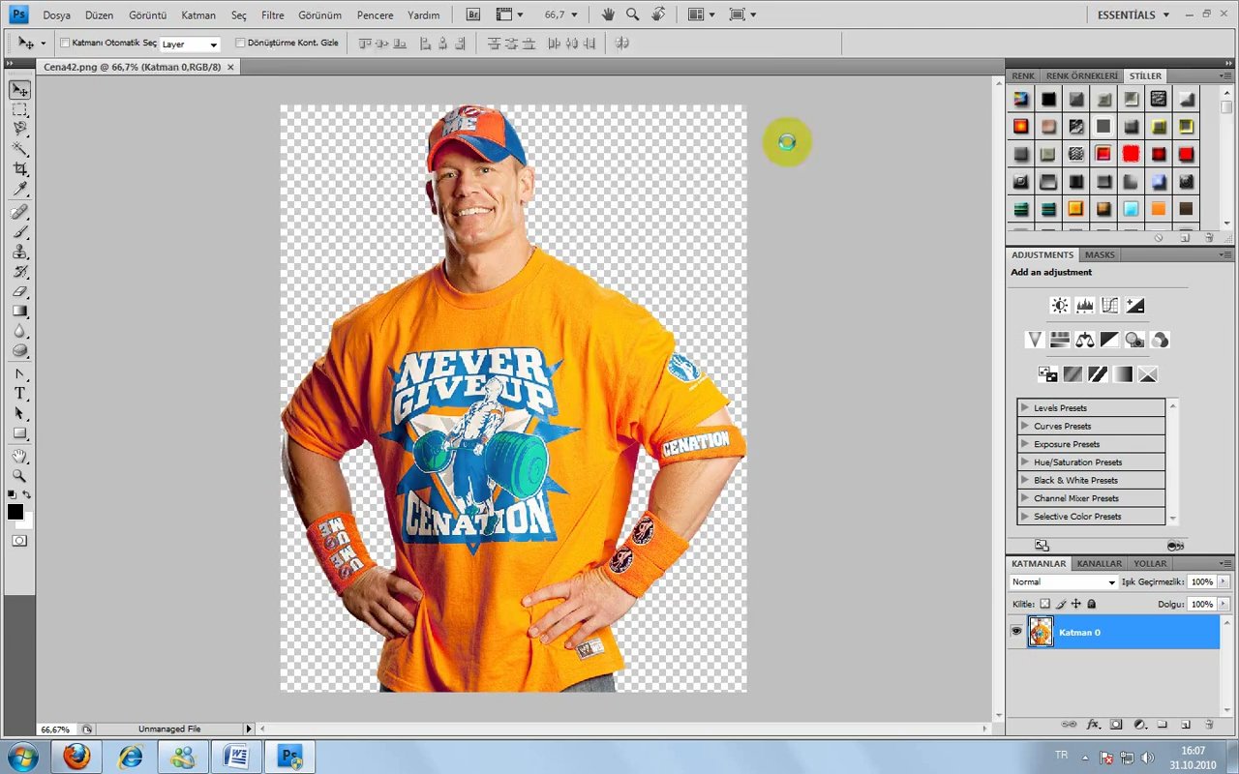Select the History Brush tool

(19, 272)
